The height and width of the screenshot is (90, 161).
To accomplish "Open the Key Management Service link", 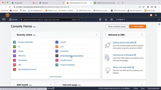I will click(27, 69).
